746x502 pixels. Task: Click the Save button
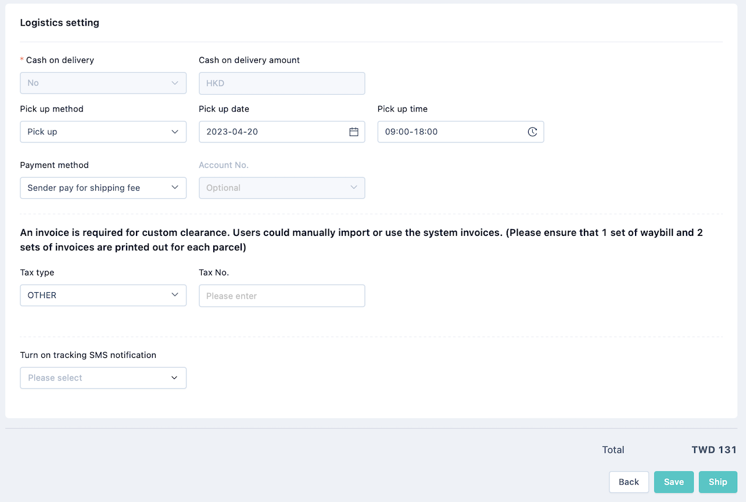674,482
